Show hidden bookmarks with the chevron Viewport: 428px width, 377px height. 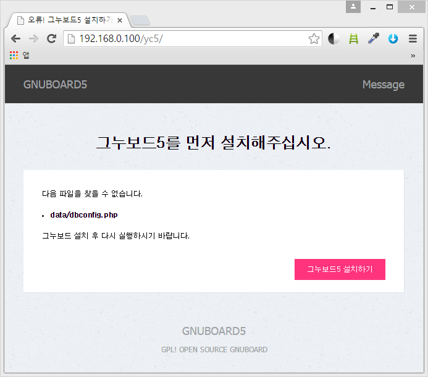tap(413, 56)
